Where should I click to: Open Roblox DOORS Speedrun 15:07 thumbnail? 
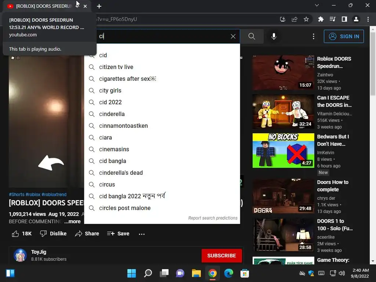pyautogui.click(x=283, y=73)
